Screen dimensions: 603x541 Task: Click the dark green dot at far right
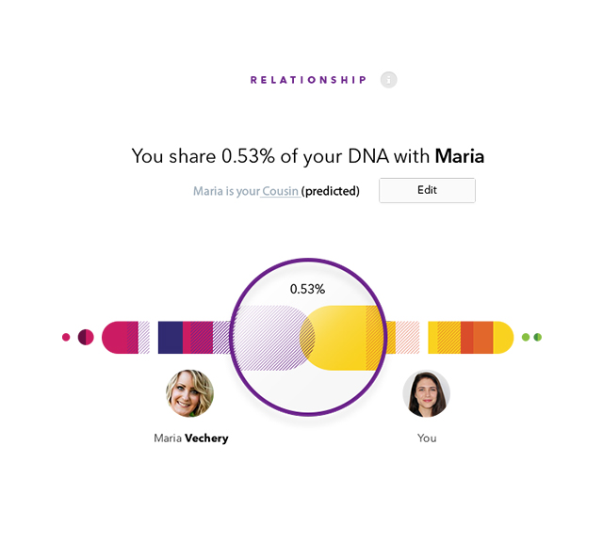point(538,337)
